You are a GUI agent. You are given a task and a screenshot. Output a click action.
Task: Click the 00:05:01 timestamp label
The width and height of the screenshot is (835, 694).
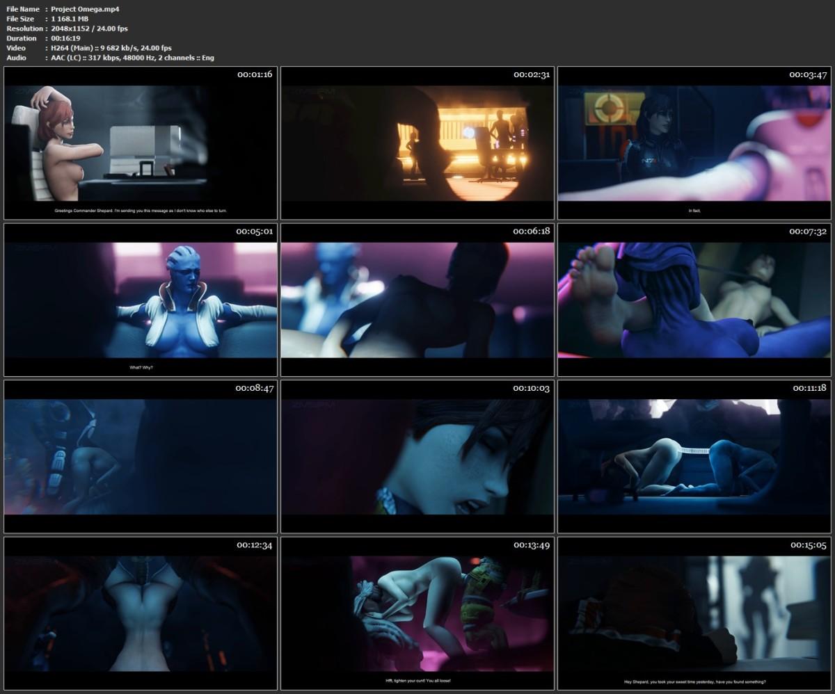(255, 231)
